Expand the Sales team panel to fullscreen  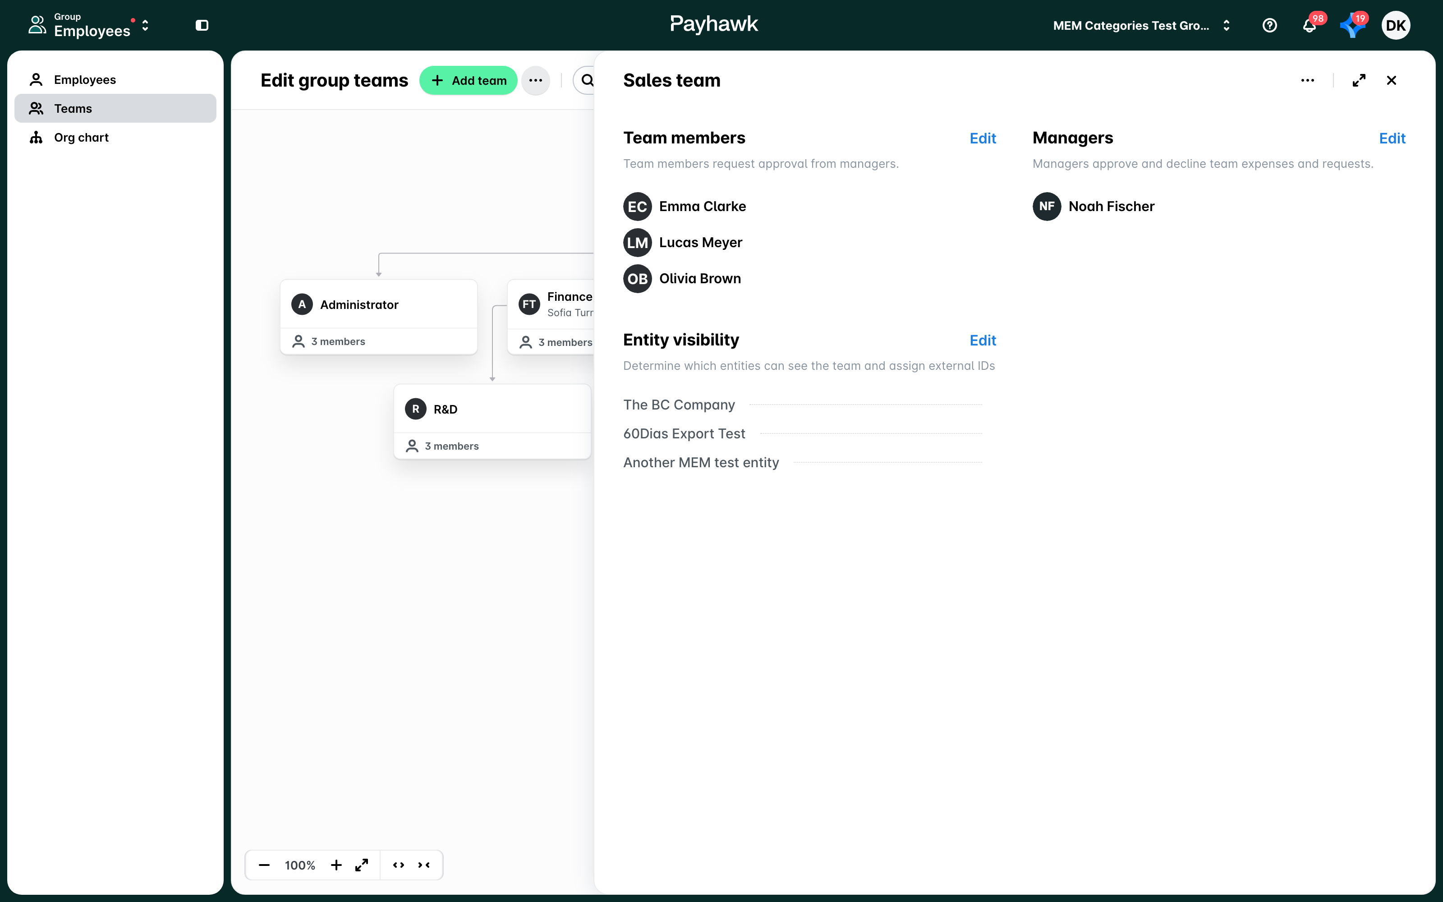click(1359, 80)
